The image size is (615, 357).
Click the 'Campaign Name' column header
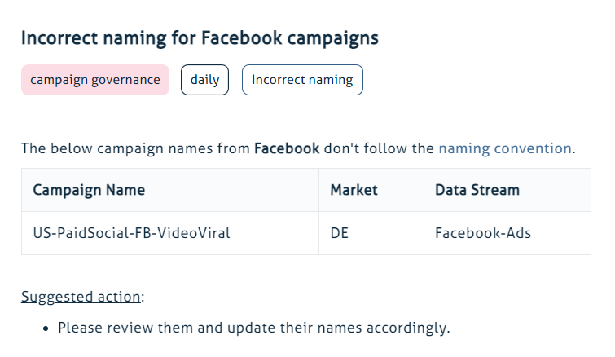(89, 190)
